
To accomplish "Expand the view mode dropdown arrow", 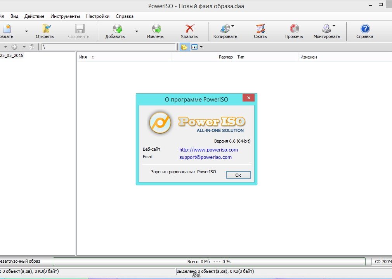I will click(x=201, y=47).
